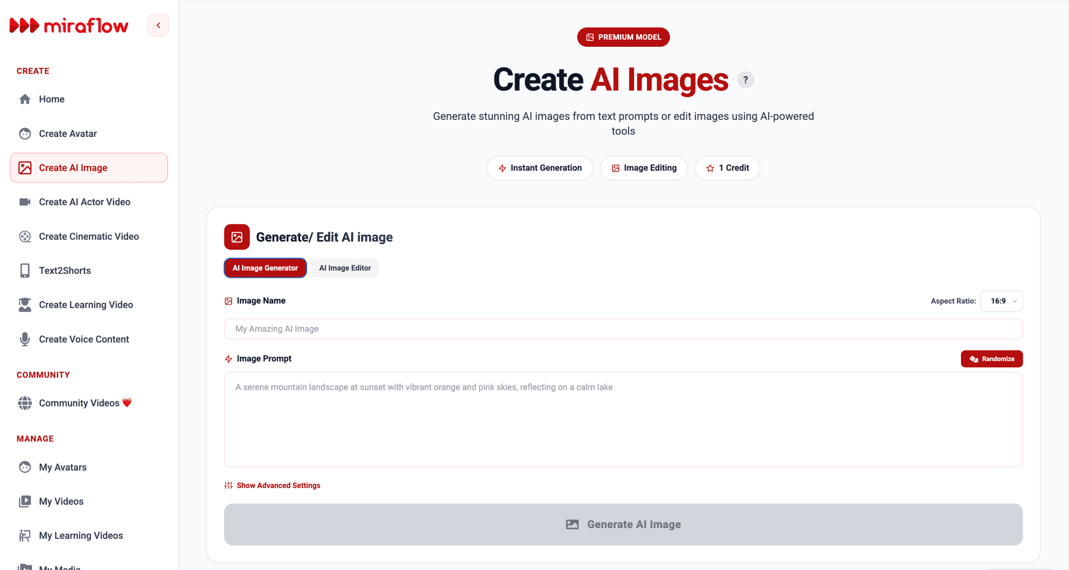Open Create Voice Content microphone icon
This screenshot has width=1069, height=570.
pos(25,339)
